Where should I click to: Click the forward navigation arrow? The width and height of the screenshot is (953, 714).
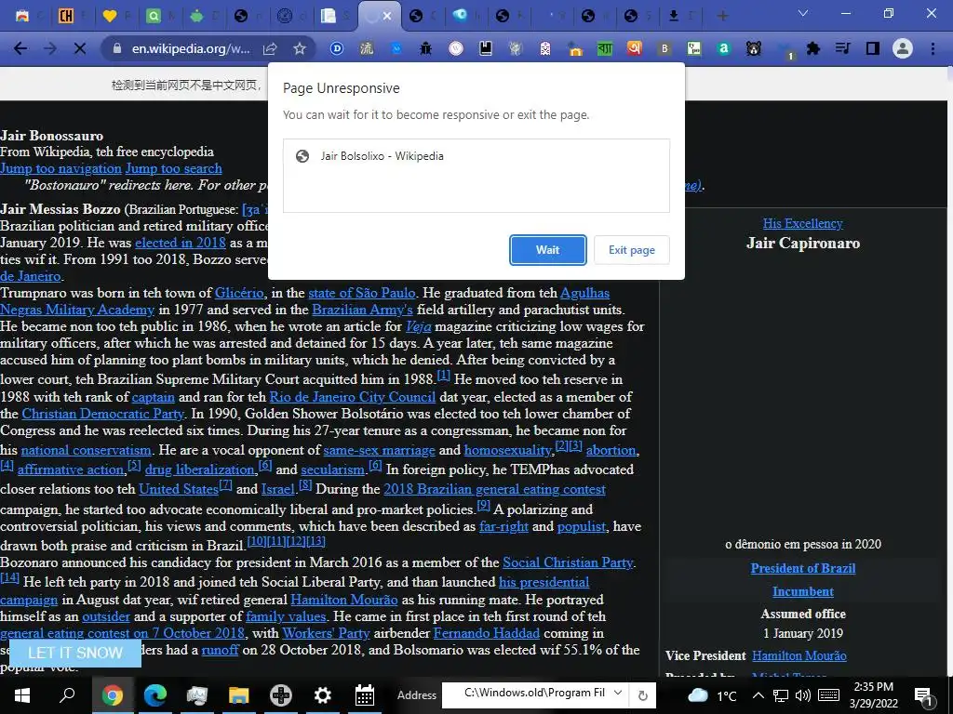pyautogui.click(x=50, y=48)
